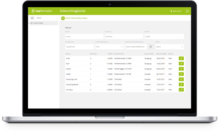The height and width of the screenshot is (132, 218).
Task: Select the Am Haus name cell
Action: pyautogui.click(x=69, y=90)
